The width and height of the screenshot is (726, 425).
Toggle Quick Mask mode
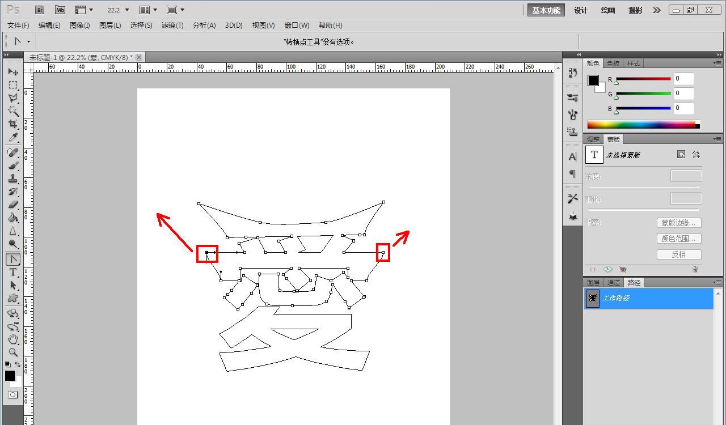pyautogui.click(x=13, y=394)
